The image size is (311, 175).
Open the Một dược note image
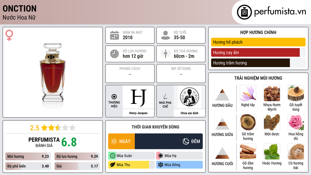[x=272, y=122]
